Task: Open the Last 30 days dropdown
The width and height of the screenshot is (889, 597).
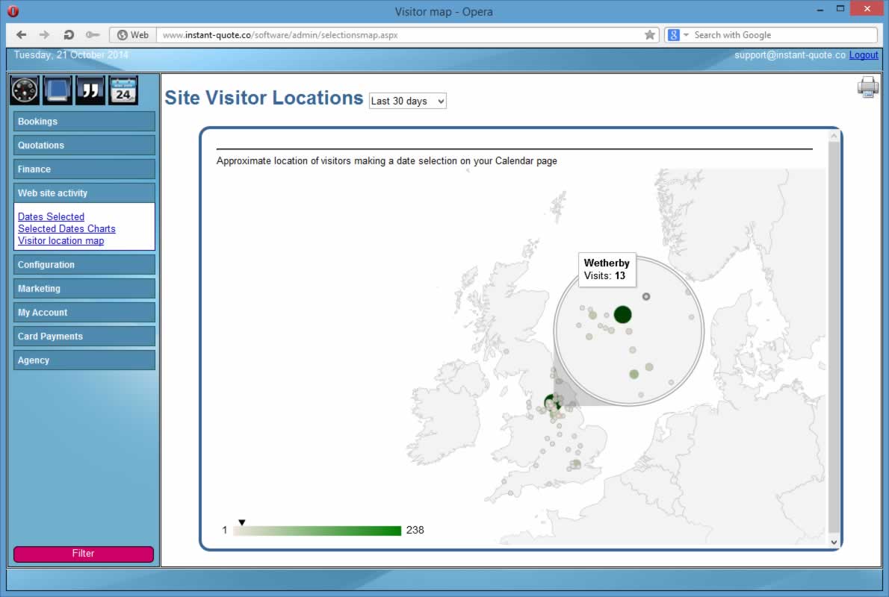Action: click(407, 101)
